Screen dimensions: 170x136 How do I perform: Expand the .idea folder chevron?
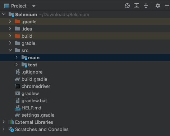click(10, 29)
